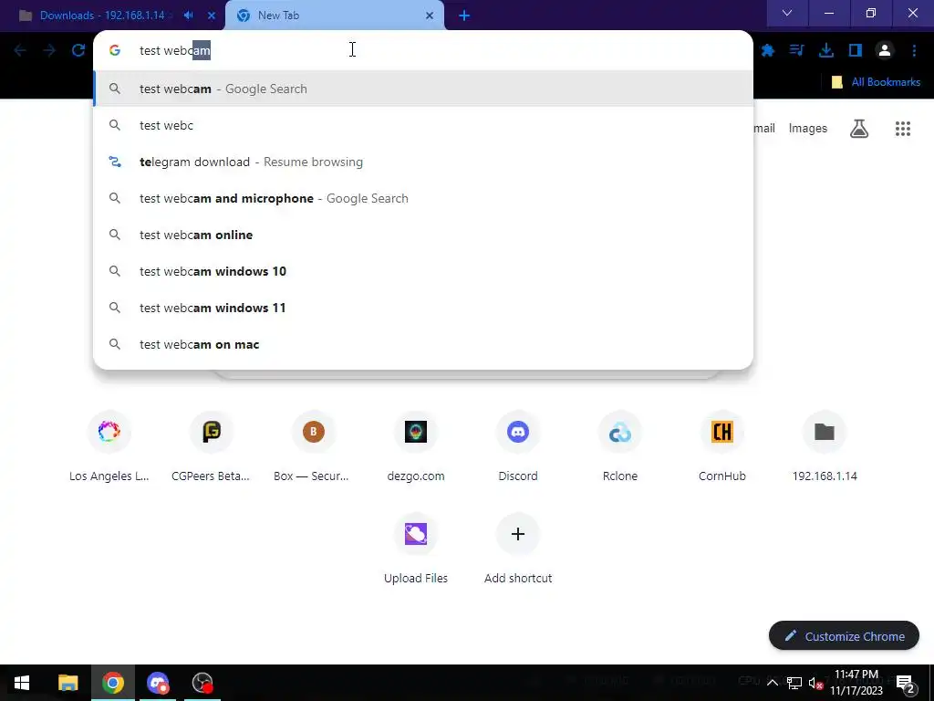
Task: Select 'test webcam - Google Search' suggestion
Action: tap(423, 89)
